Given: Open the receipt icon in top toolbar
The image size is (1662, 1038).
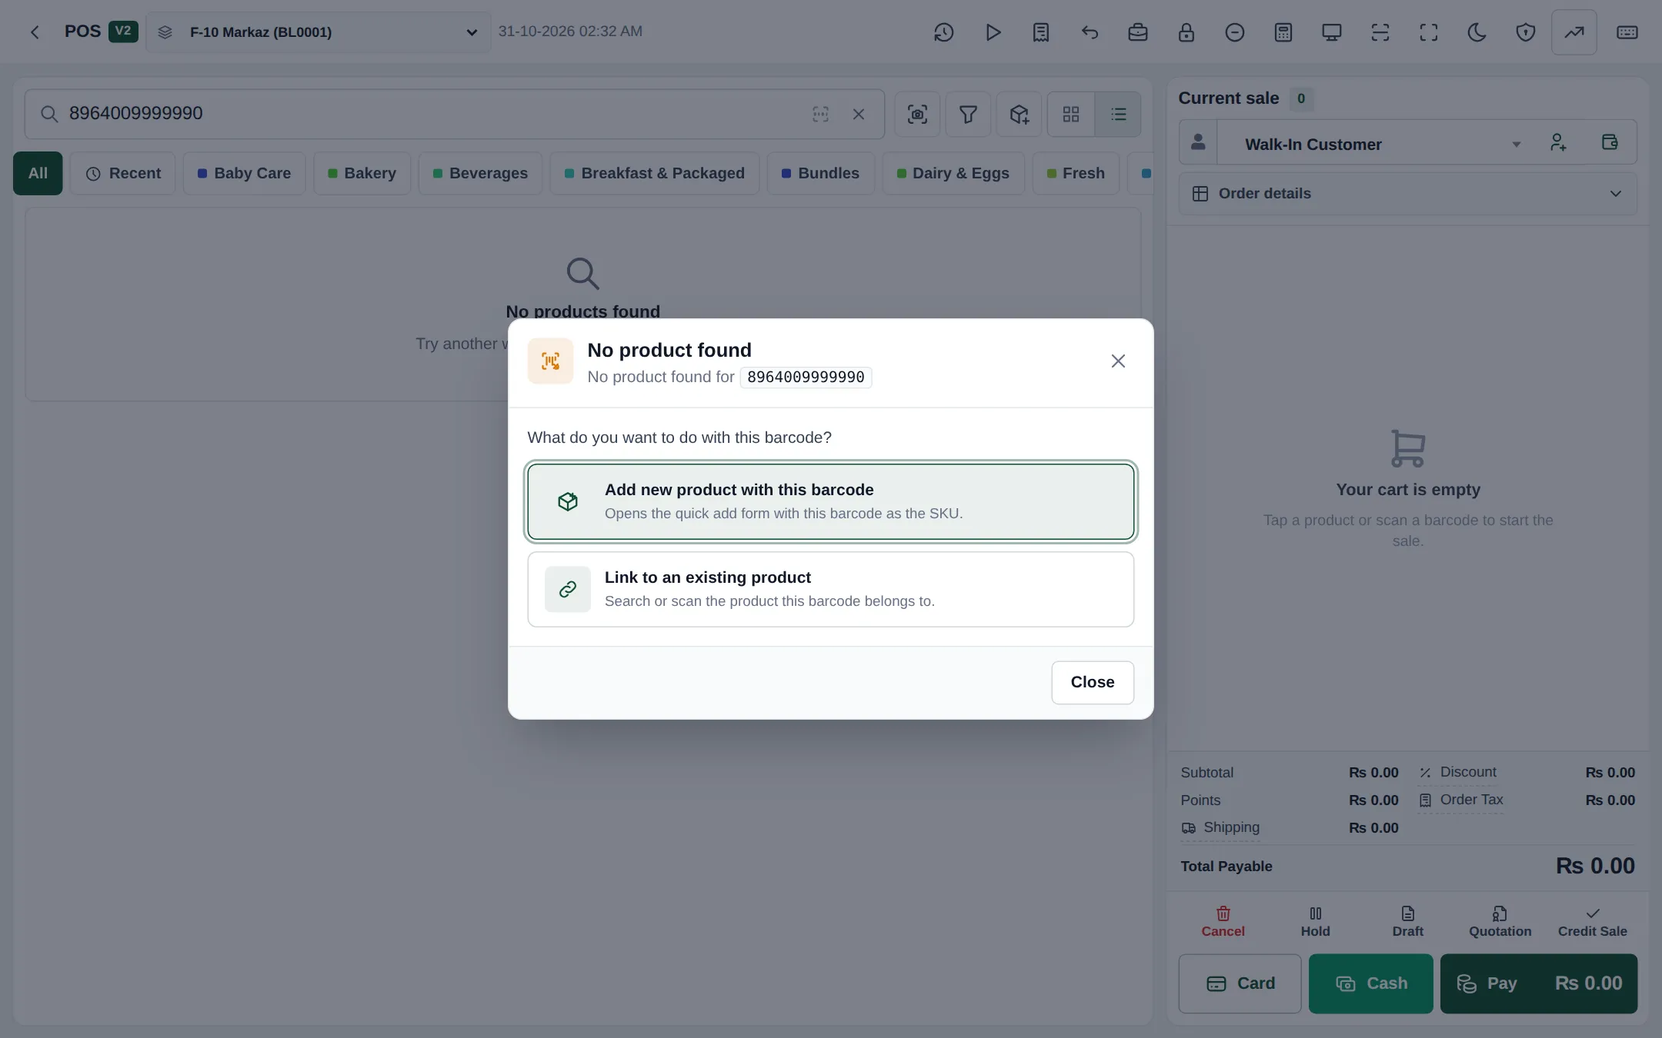Looking at the screenshot, I should (1041, 32).
